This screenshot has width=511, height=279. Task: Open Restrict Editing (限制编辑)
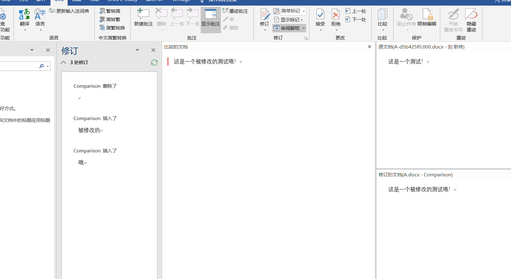coord(427,17)
